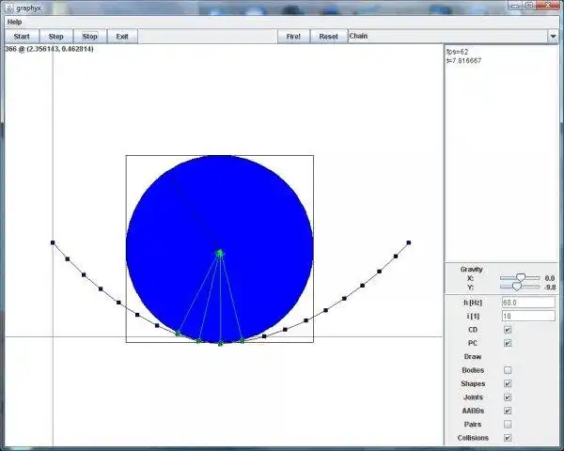Disable drawing of AABBs

pos(508,411)
